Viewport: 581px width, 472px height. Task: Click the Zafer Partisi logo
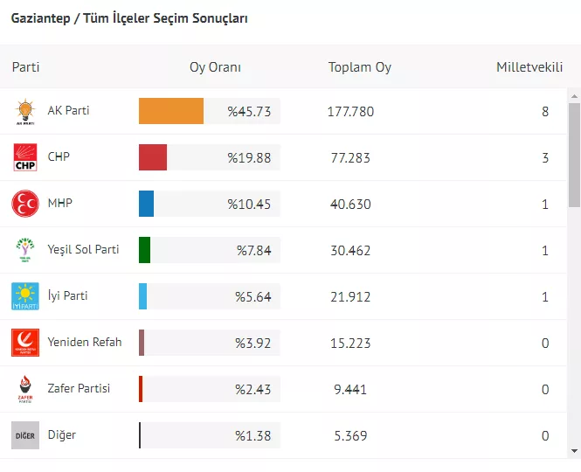point(25,389)
